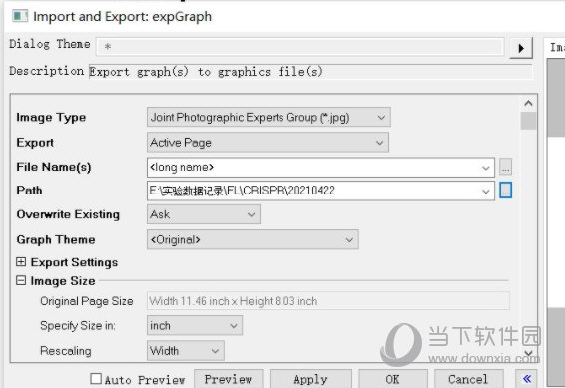Click the settings list scrollbar thumb
The width and height of the screenshot is (565, 388).
[528, 121]
